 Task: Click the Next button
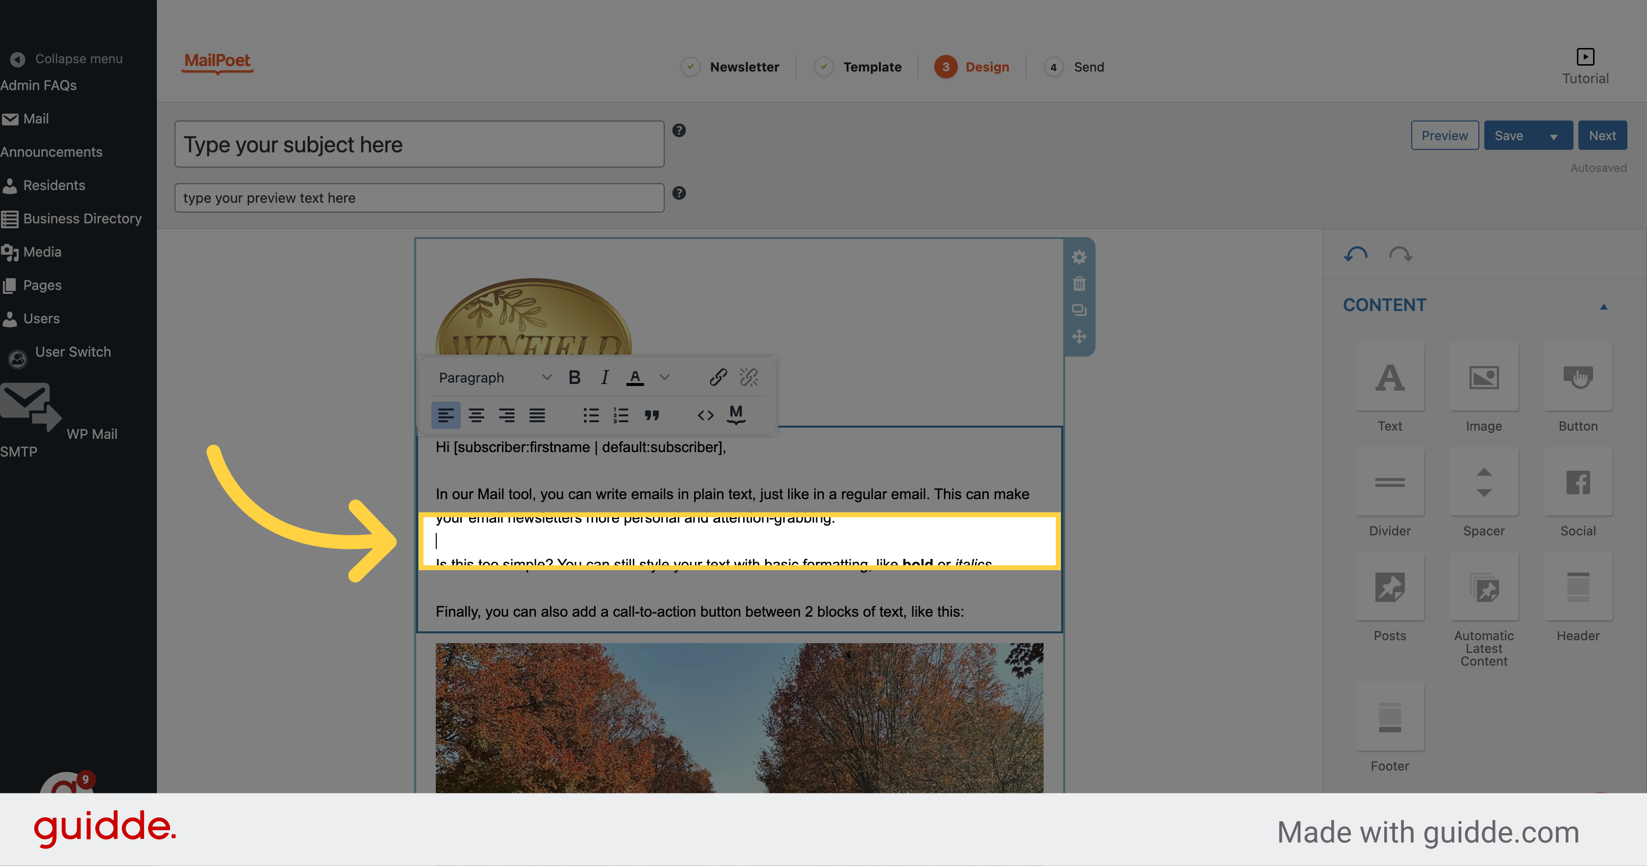pyautogui.click(x=1601, y=136)
